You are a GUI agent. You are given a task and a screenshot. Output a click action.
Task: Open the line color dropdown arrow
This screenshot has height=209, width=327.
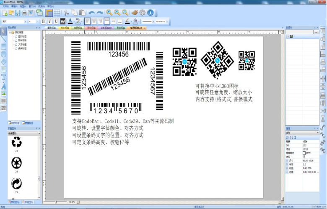(x=131, y=21)
